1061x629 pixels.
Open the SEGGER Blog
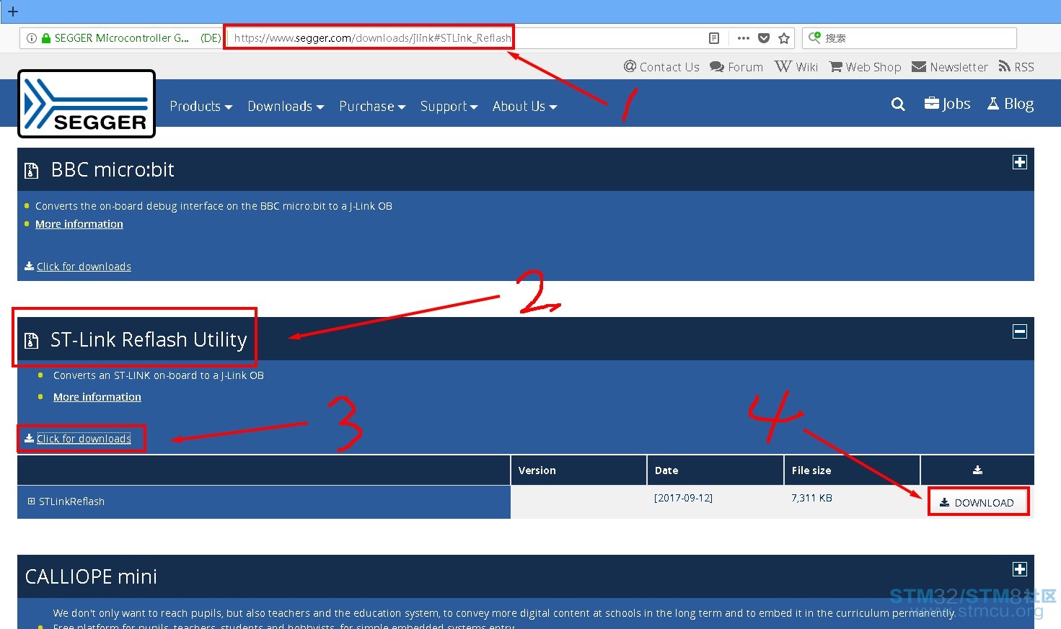[x=1011, y=104]
